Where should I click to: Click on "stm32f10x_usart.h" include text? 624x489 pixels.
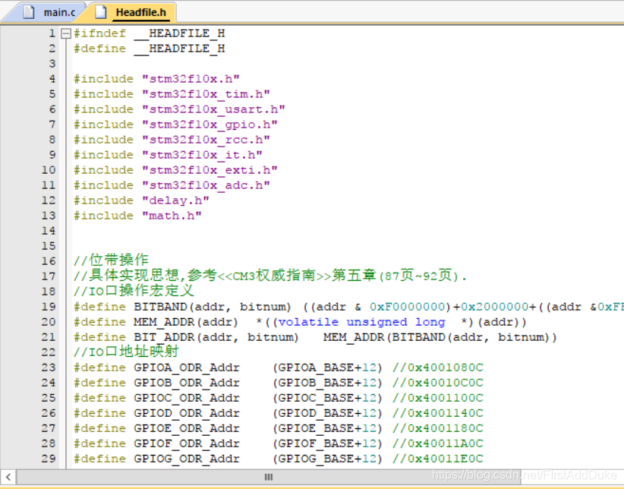[x=213, y=109]
